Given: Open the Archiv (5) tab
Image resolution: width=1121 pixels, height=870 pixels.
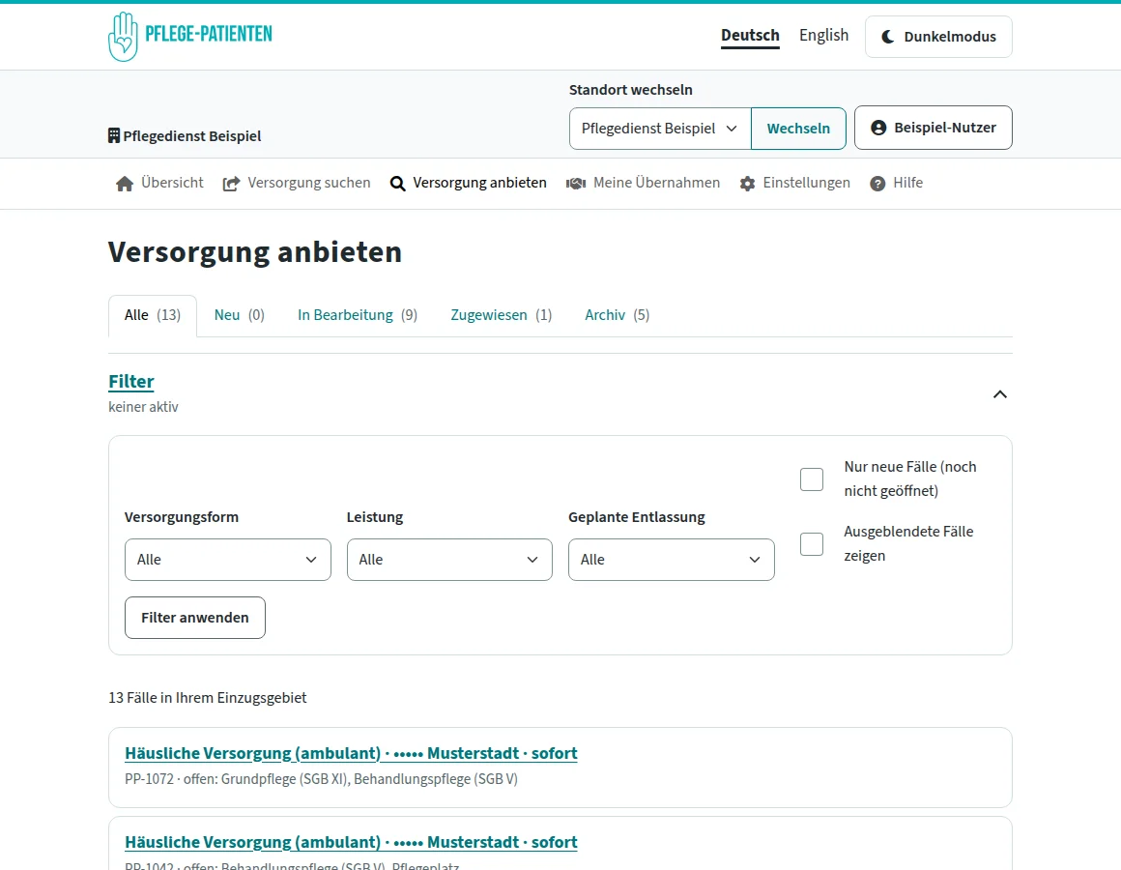Looking at the screenshot, I should [617, 315].
